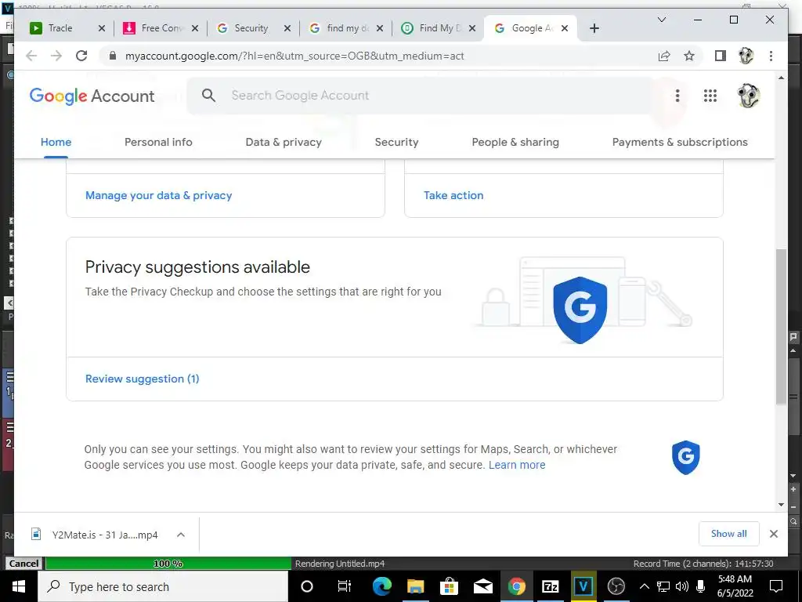The height and width of the screenshot is (602, 802).
Task: Reload the Google Account page
Action: 81,56
